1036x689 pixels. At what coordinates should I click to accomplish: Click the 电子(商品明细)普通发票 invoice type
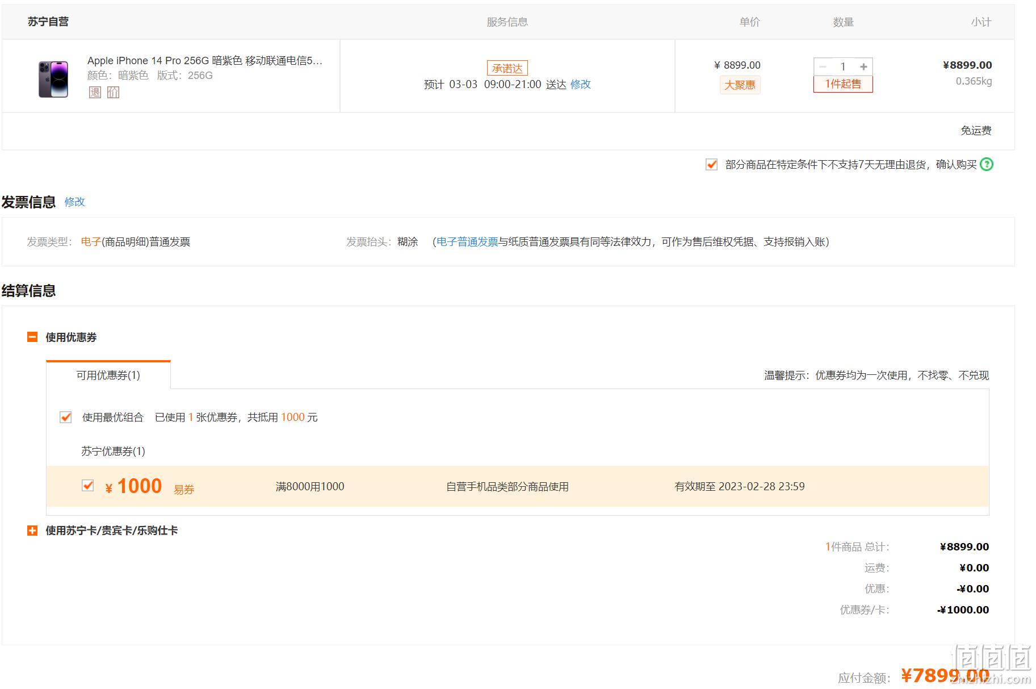136,241
